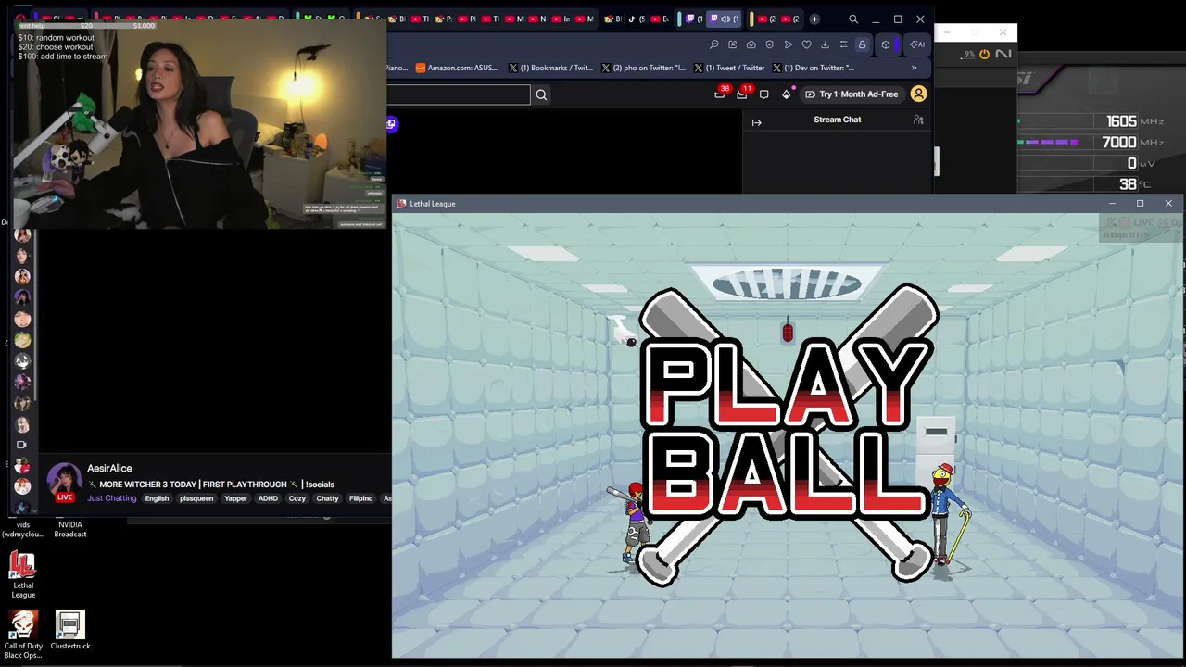
Task: Open Amazon.com ASUS bookmark
Action: click(x=457, y=68)
